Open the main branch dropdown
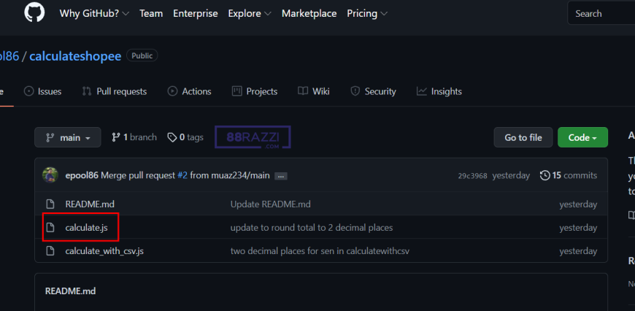The width and height of the screenshot is (635, 311). point(67,137)
